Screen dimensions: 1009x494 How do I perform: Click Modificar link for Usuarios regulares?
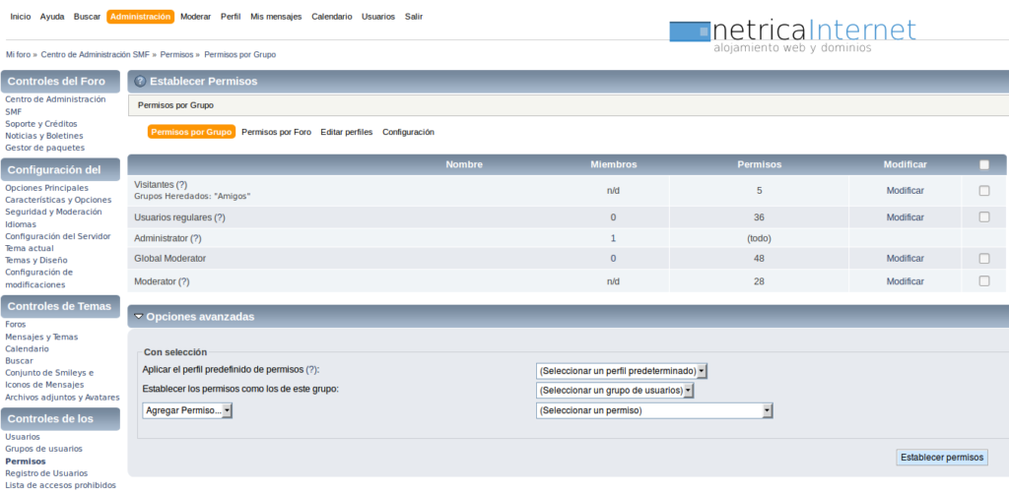(x=905, y=217)
